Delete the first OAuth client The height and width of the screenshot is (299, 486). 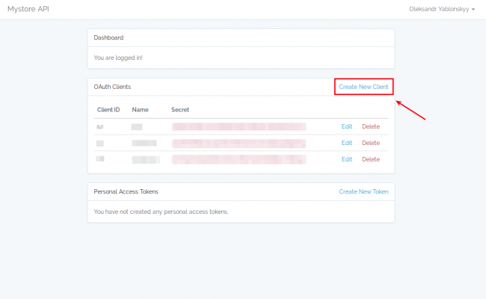click(x=371, y=126)
